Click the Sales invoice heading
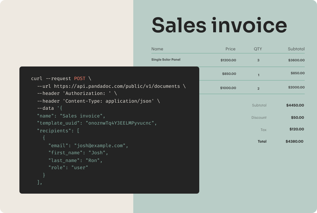317x213 pixels. pos(219,25)
